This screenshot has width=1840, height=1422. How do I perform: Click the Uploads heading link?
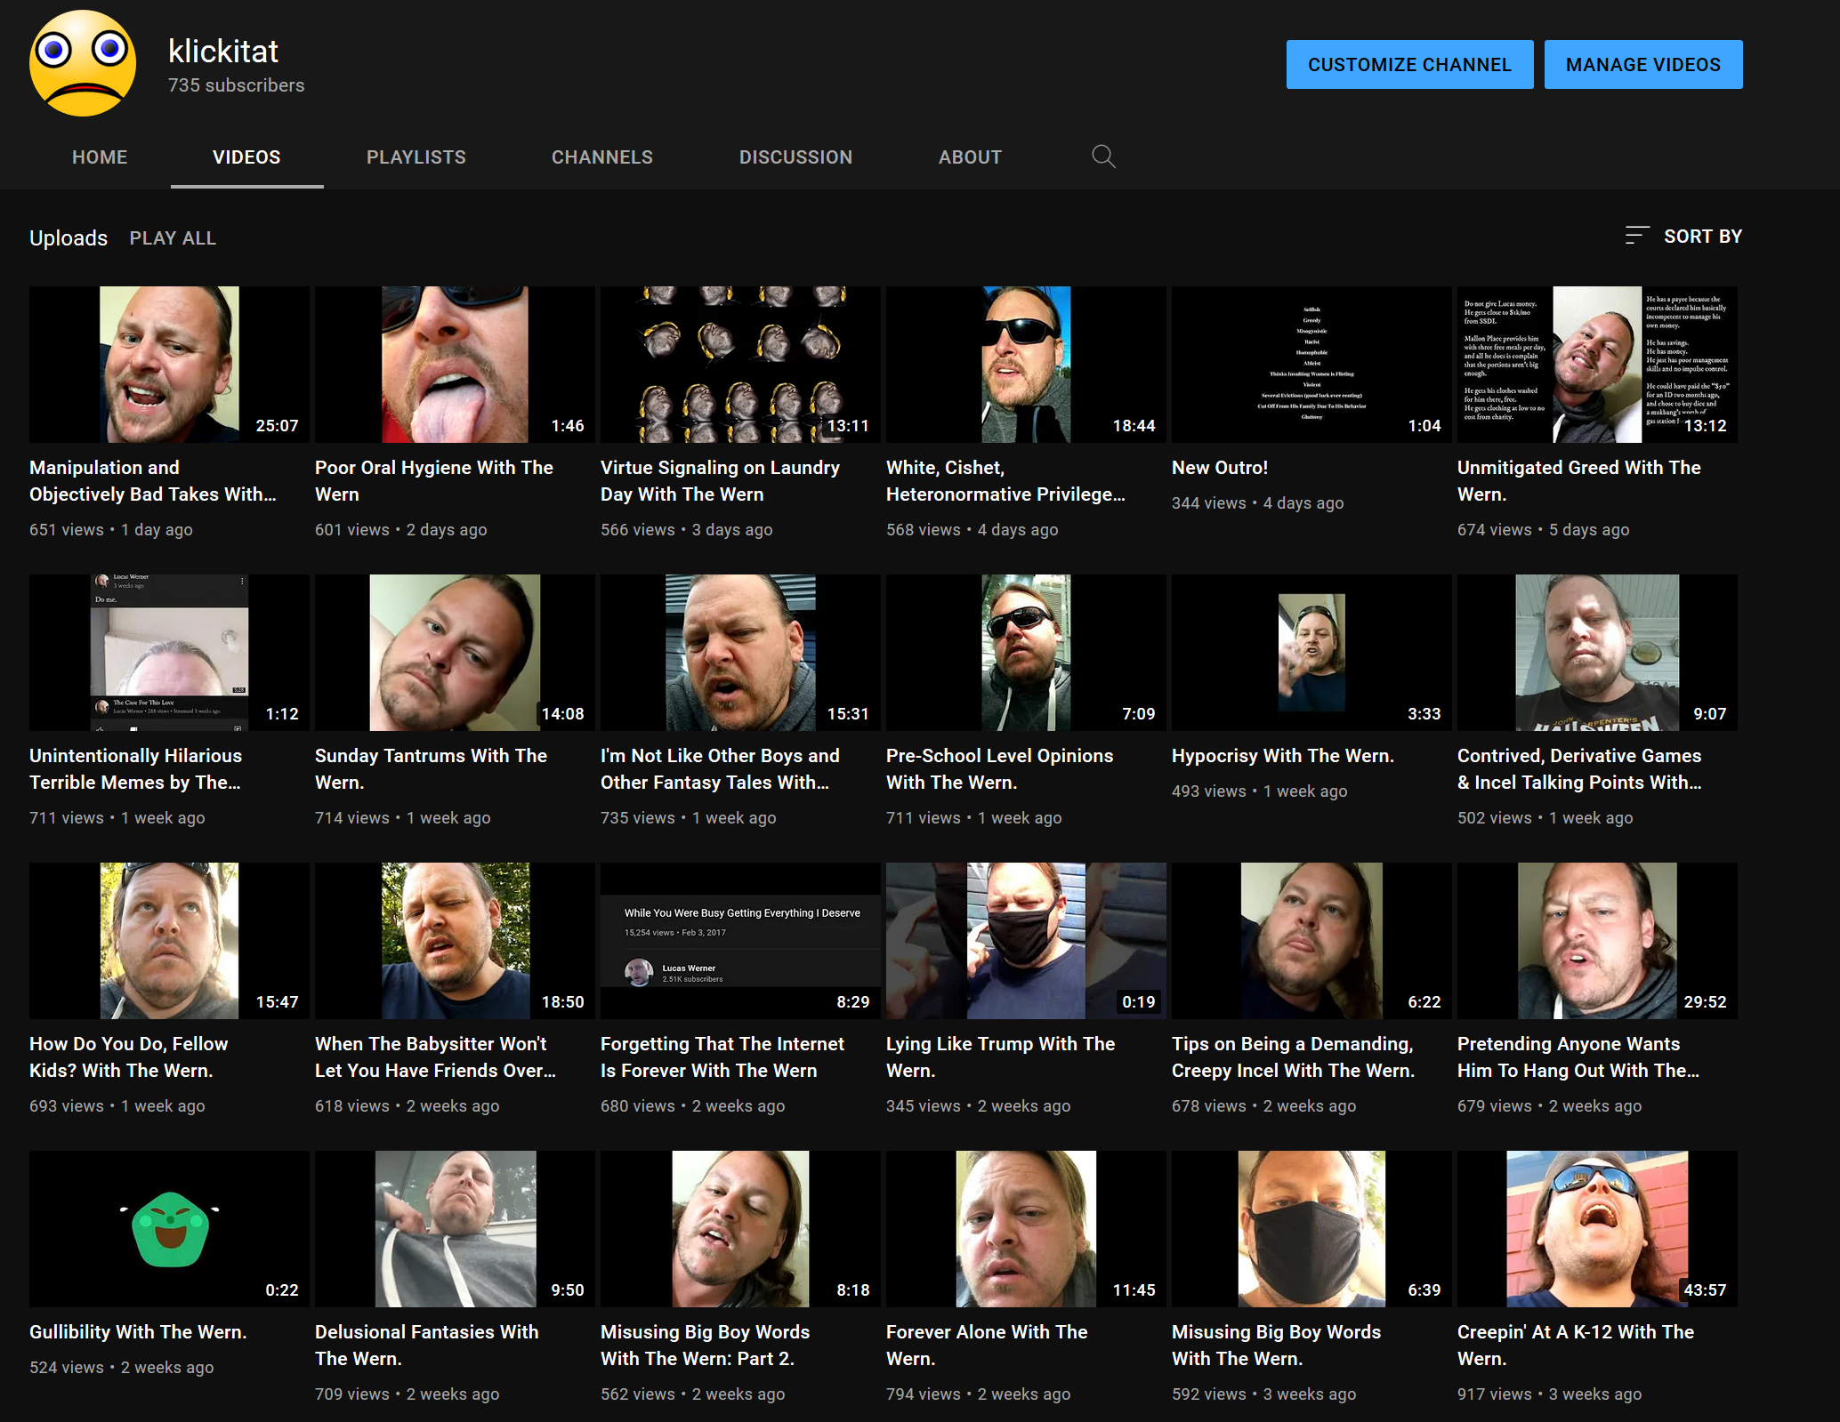click(69, 238)
